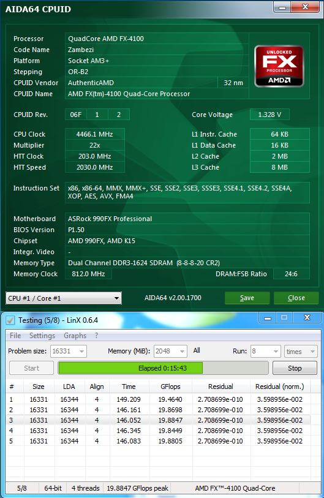Close the LinX window via X
Viewport: 324px width, 498px height.
point(307,317)
